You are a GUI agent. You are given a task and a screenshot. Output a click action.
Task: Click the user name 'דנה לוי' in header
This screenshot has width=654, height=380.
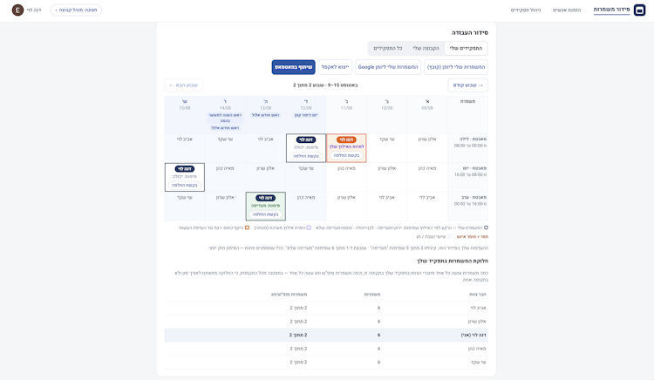34,10
